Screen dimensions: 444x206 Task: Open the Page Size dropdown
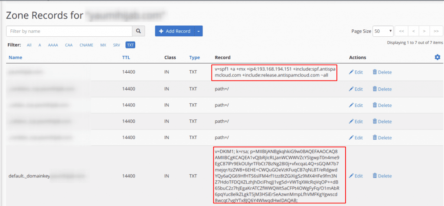point(383,31)
